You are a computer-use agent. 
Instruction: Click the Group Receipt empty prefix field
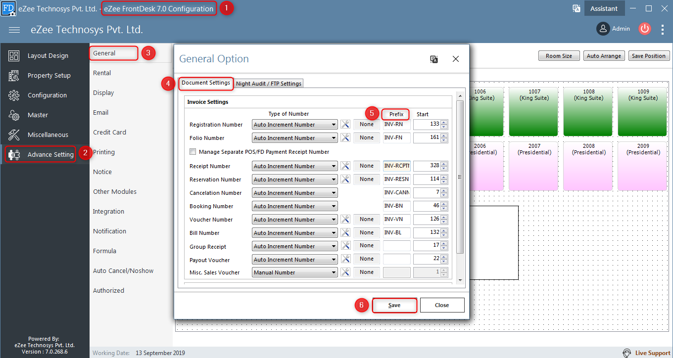(397, 246)
